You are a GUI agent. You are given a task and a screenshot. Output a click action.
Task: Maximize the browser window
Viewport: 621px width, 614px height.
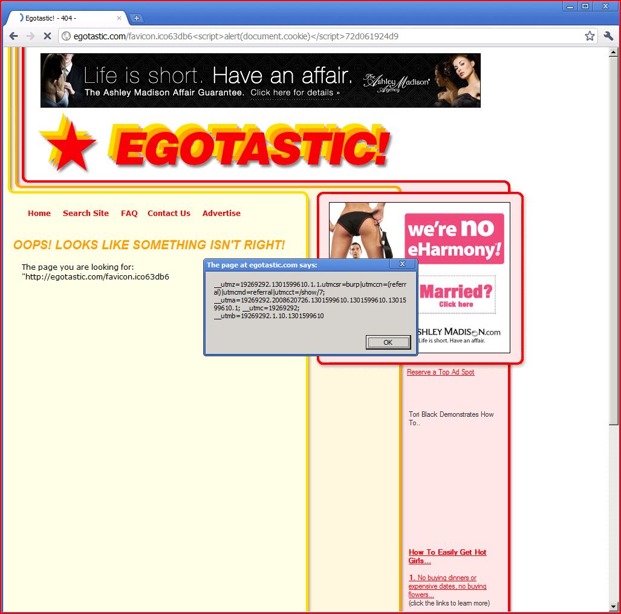click(x=585, y=6)
